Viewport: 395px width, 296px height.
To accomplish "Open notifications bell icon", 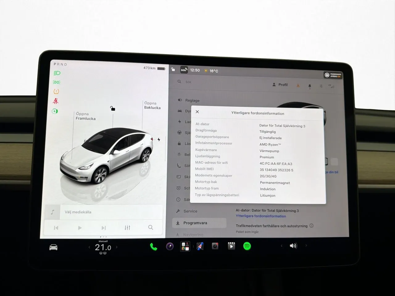I will point(310,86).
